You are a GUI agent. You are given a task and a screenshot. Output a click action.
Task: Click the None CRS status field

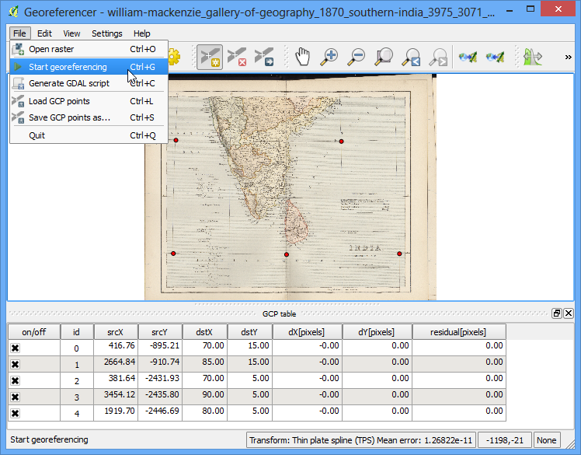547,440
